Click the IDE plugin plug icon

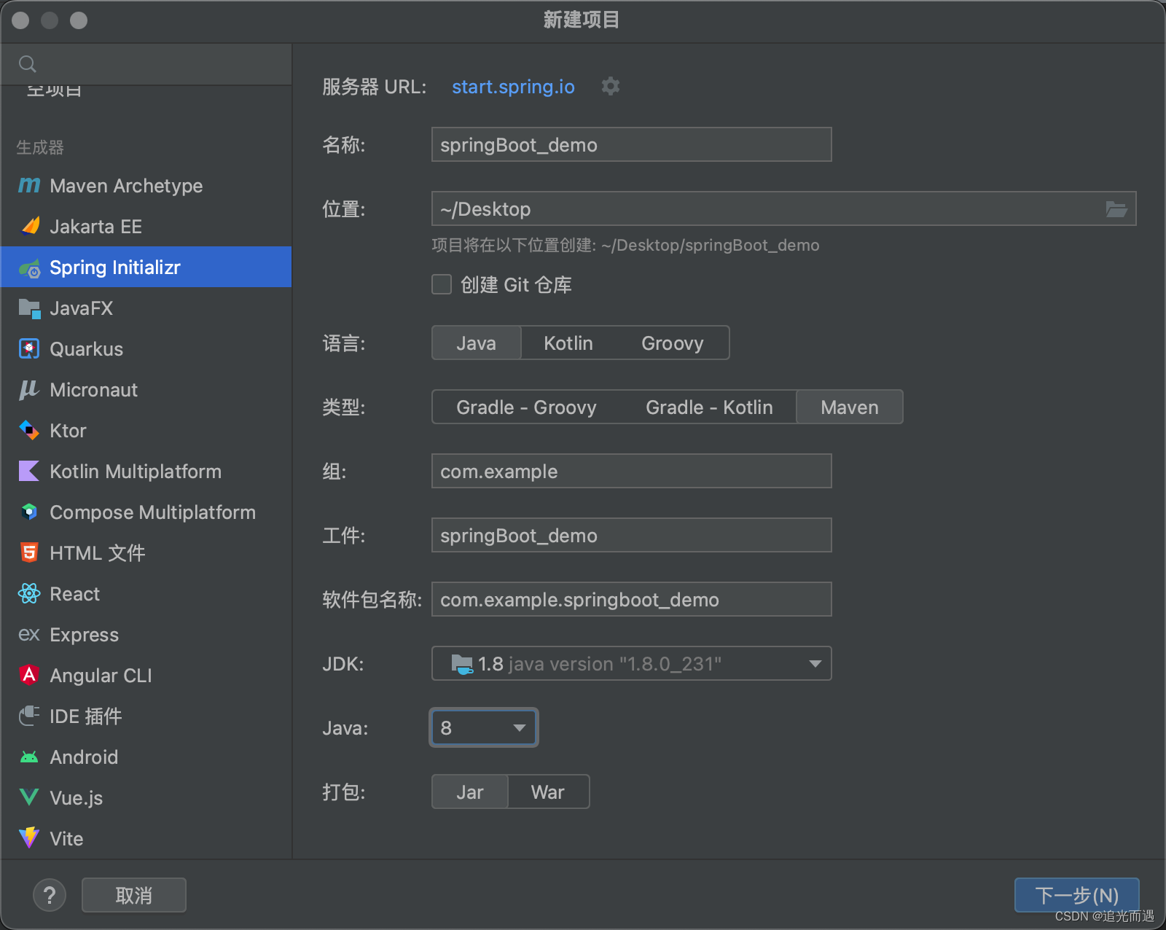click(x=29, y=716)
